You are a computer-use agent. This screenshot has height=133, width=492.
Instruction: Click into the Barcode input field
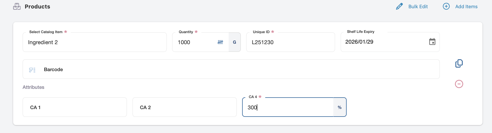coord(232,70)
